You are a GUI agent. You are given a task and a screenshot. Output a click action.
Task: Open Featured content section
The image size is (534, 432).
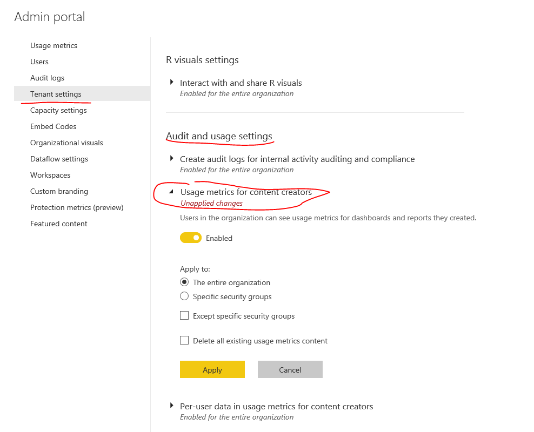click(x=58, y=224)
